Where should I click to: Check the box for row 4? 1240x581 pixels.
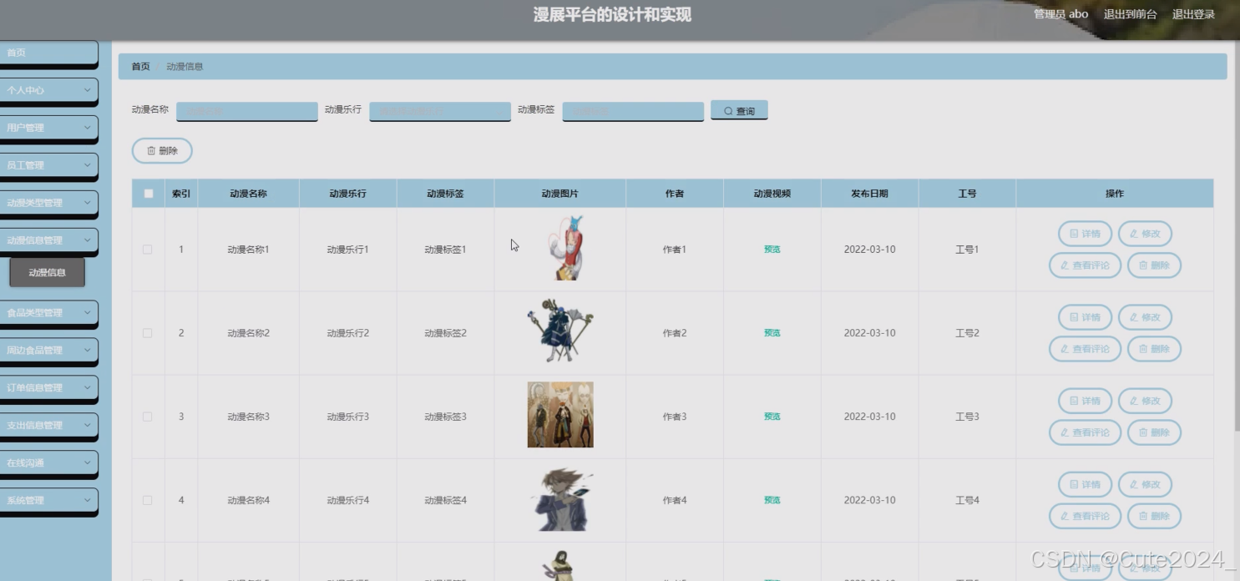tap(148, 500)
